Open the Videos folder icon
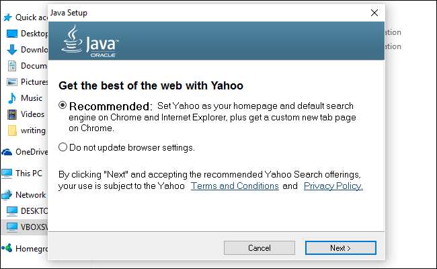The image size is (437, 269). 12,114
